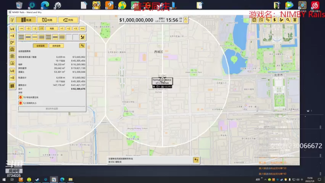Open the map view icon in top-right toolbar
Image resolution: width=325 pixels, height=183 pixels.
pos(254,20)
